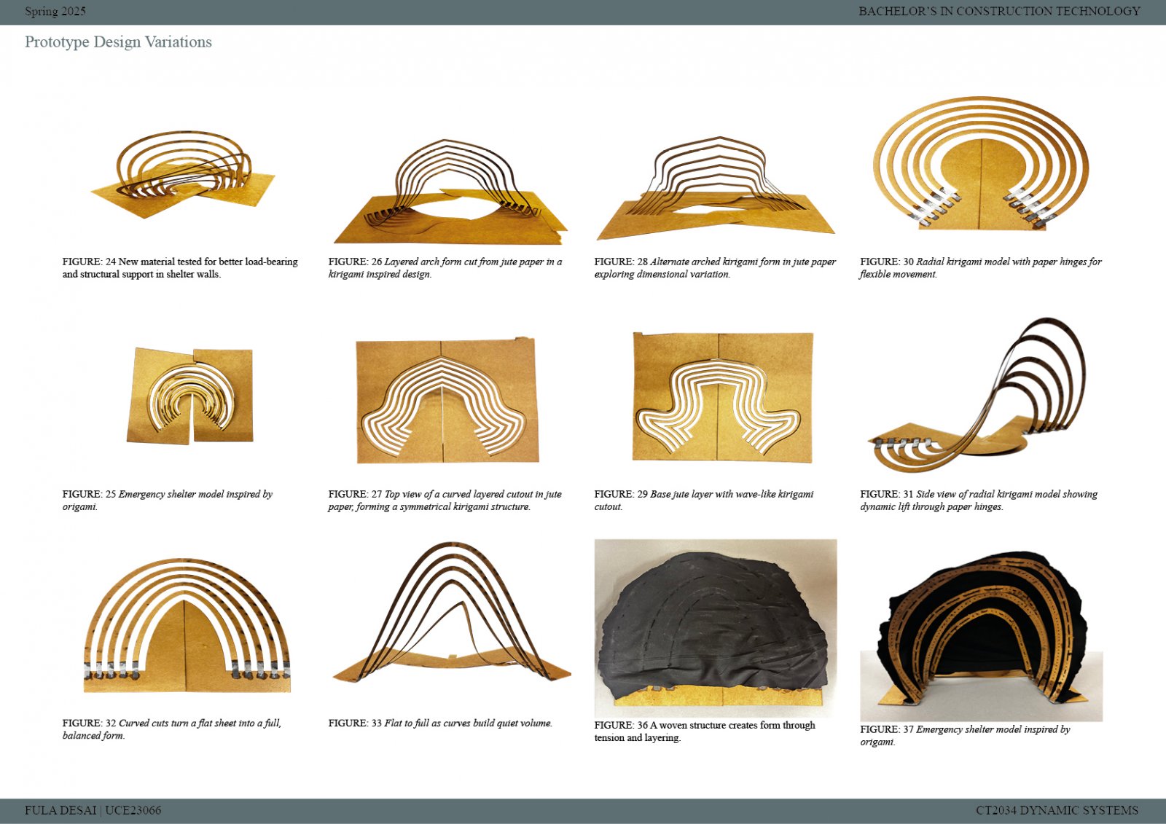Click caption 'FIGURE: 33 Flat to full'
The width and height of the screenshot is (1166, 824).
pos(440,723)
